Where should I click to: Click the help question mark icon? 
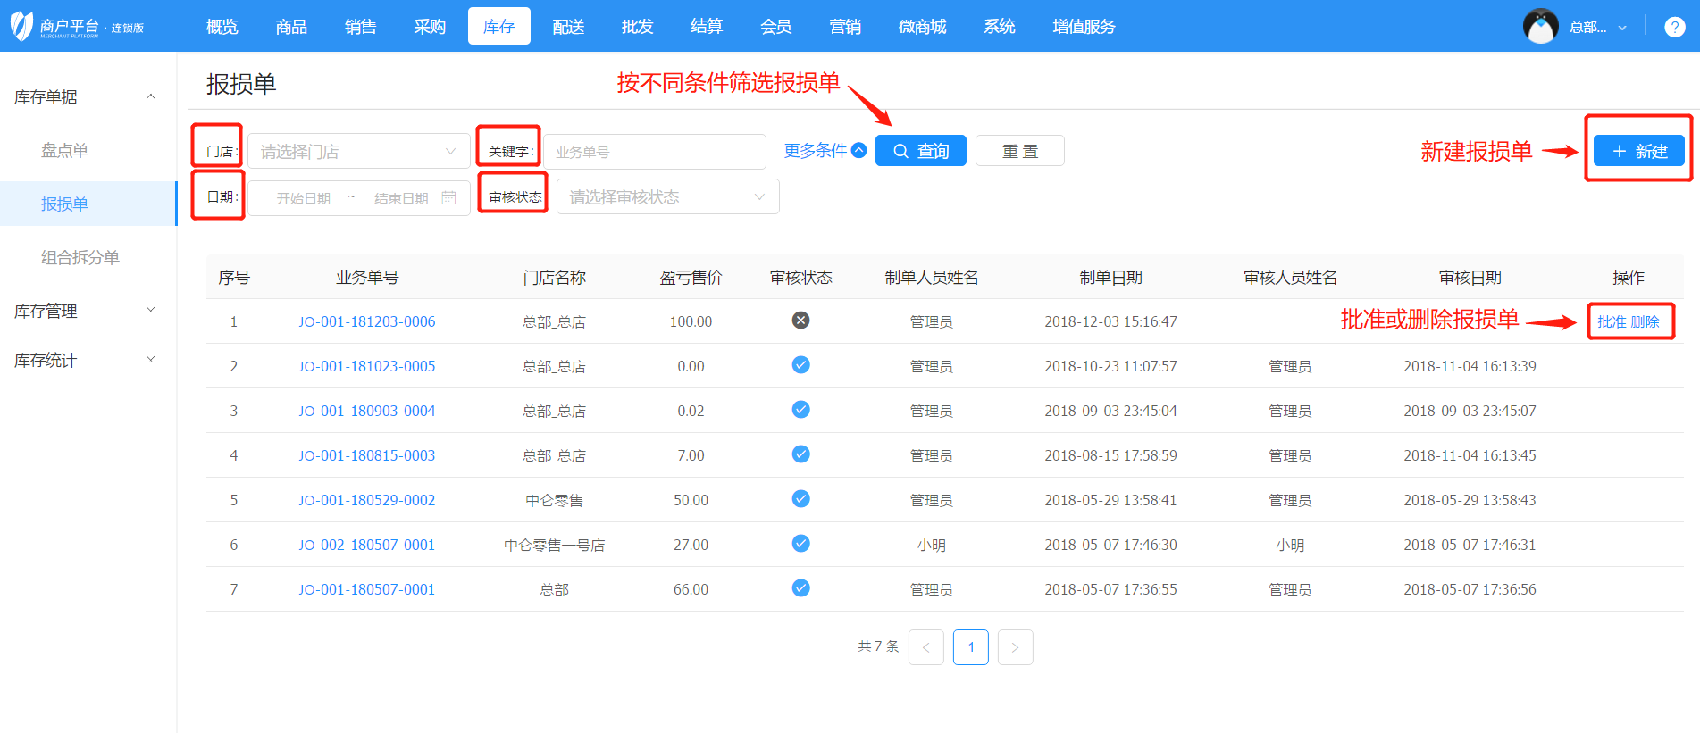click(x=1674, y=27)
